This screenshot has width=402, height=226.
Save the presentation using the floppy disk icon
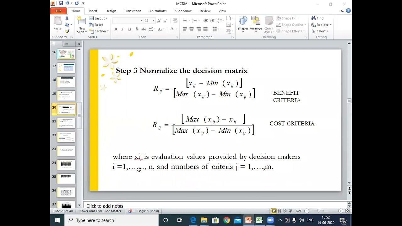tap(61, 3)
